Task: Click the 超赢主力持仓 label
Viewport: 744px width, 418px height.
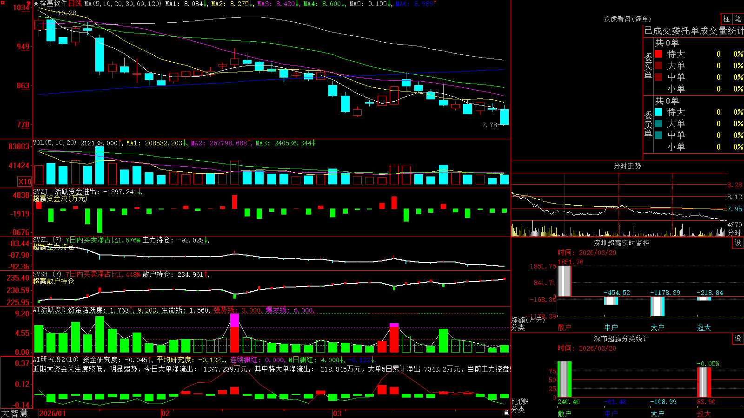Action: [x=53, y=247]
